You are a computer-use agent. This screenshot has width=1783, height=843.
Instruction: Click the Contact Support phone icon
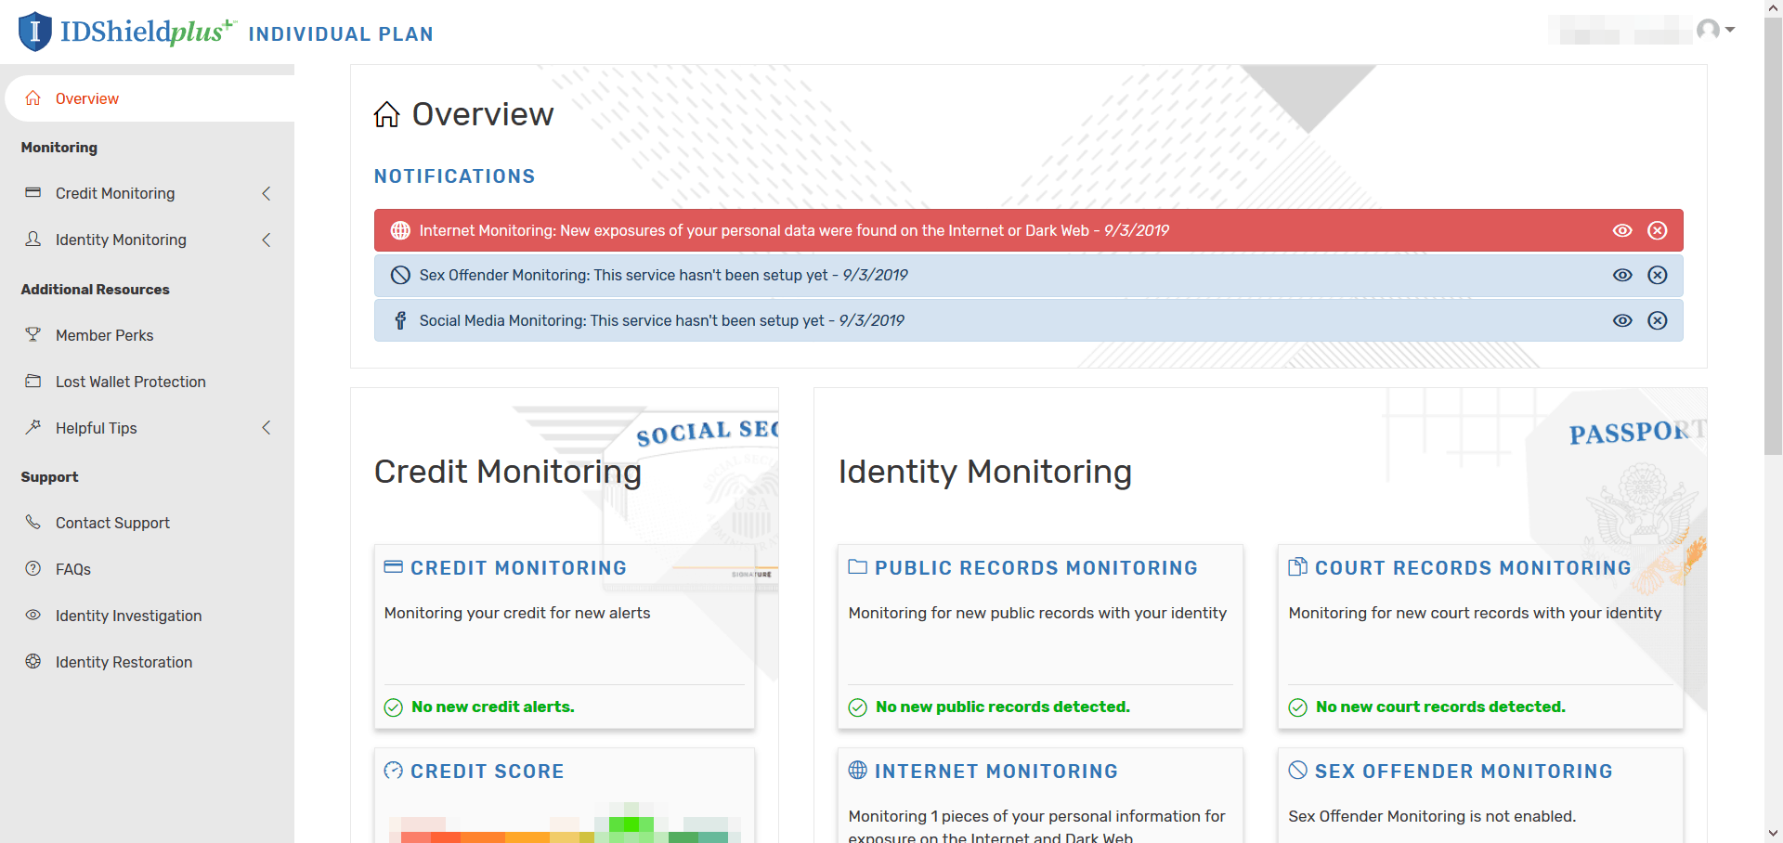click(x=33, y=523)
